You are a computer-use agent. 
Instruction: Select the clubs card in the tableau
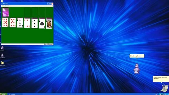tap(20, 23)
